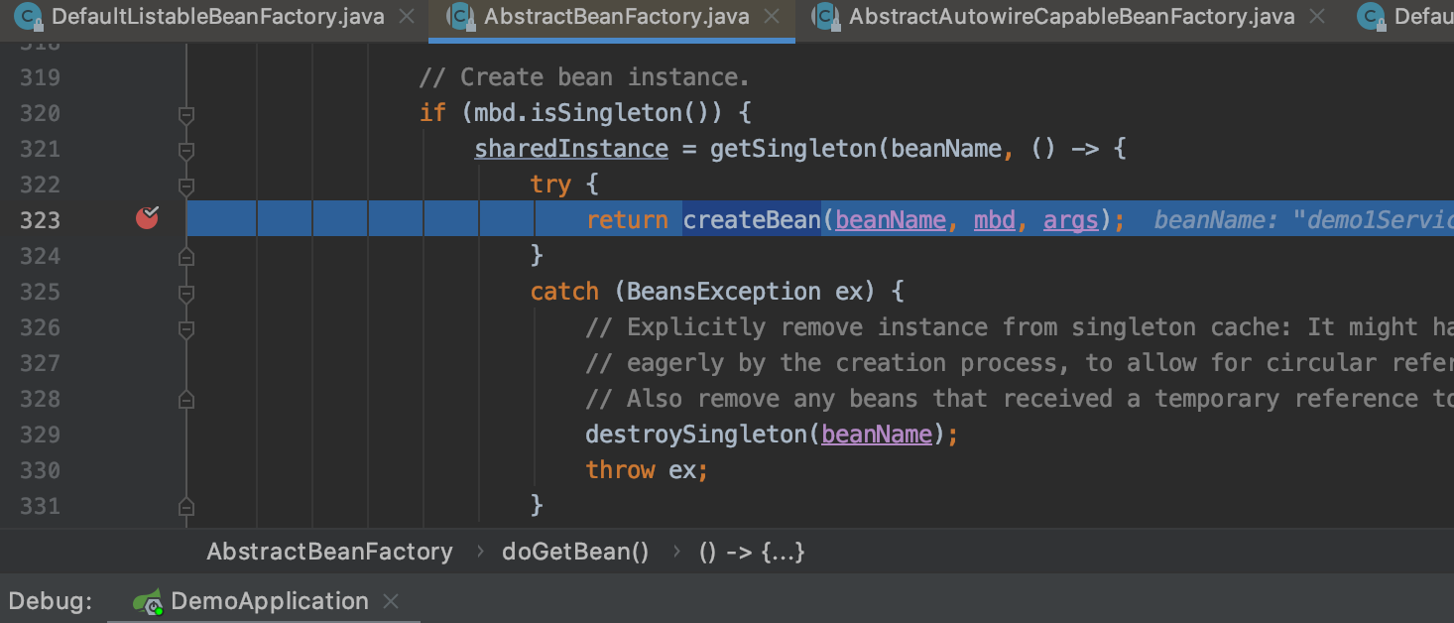Click the AbstractBeanFactory breadcrumb
1454x623 pixels.
click(329, 553)
